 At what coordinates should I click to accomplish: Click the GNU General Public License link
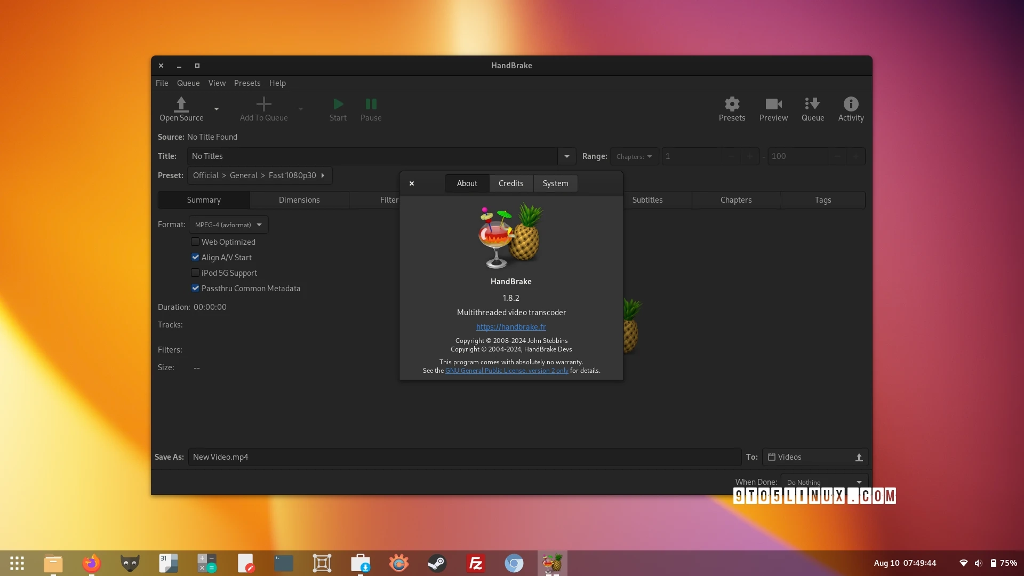pyautogui.click(x=506, y=370)
